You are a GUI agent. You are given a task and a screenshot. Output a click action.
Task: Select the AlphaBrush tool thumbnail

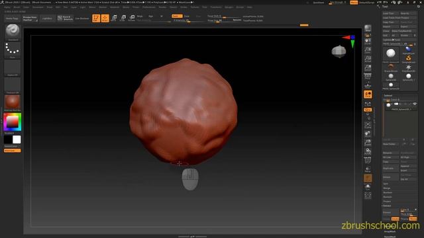(408, 50)
